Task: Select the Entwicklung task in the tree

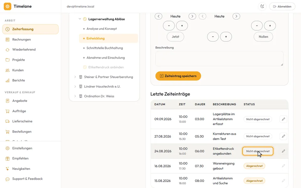Action: coord(108,38)
